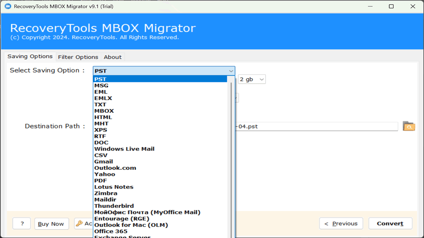This screenshot has height=238, width=424.
Task: Choose PST from the saving list
Action: (x=160, y=79)
